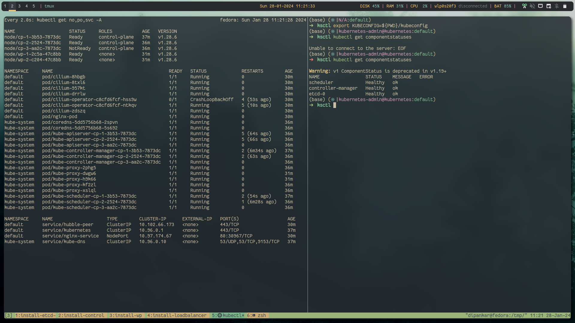Click the Kubernetes wheel icon in kubectl tab
The height and width of the screenshot is (323, 575).
click(x=220, y=316)
